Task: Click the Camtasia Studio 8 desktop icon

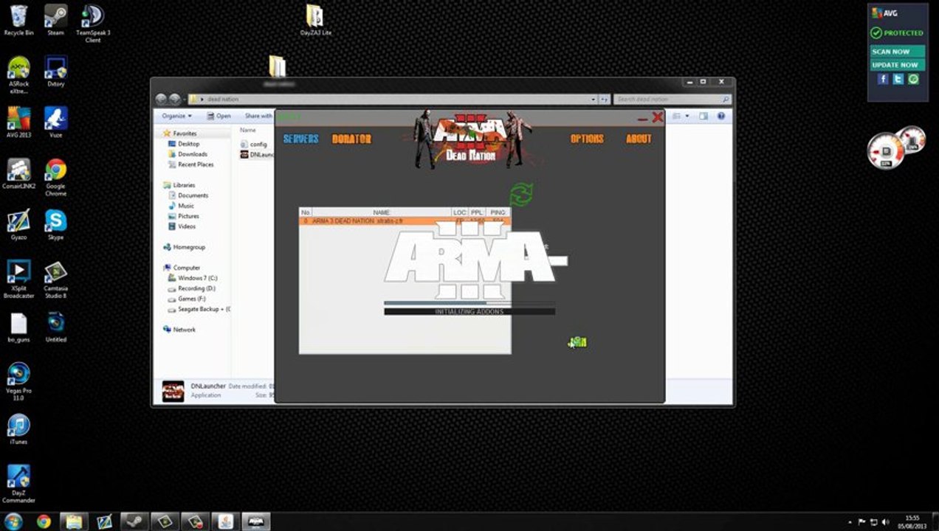Action: click(55, 280)
